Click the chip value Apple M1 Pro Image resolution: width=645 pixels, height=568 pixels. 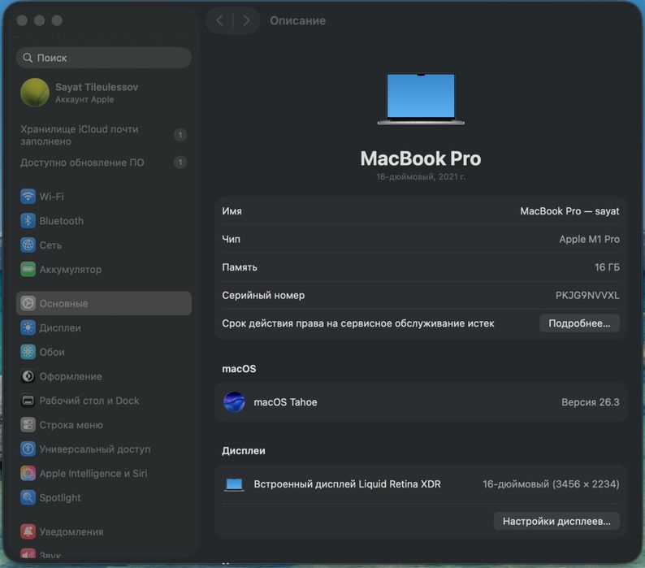589,239
